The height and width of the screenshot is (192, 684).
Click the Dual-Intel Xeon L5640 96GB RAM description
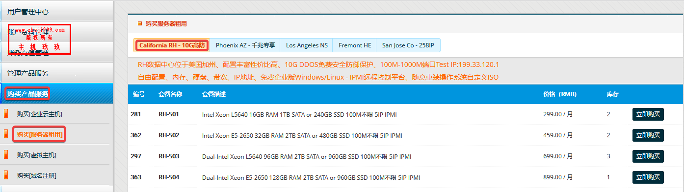[x=307, y=157]
